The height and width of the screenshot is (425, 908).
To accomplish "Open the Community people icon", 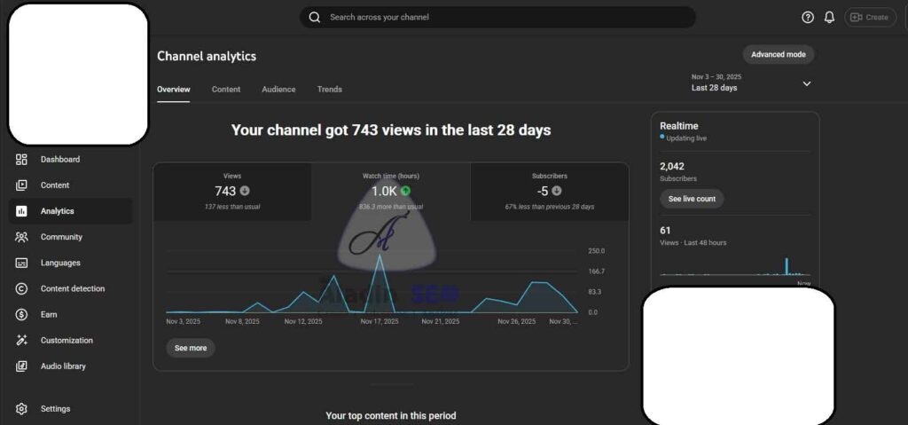I will tap(21, 237).
